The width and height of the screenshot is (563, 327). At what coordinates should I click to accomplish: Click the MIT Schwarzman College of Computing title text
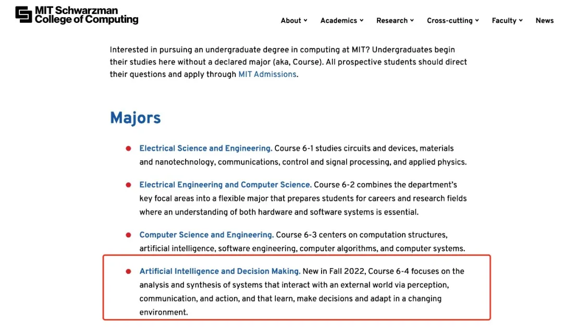pyautogui.click(x=87, y=15)
